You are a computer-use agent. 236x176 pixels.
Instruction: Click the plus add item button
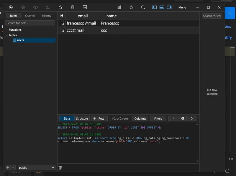tap(8, 167)
